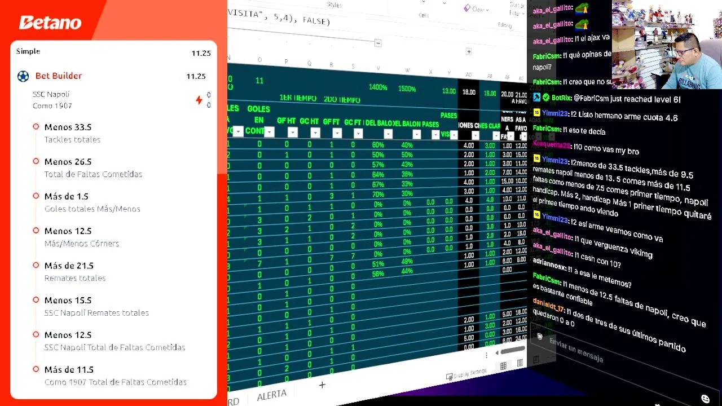Image resolution: width=722 pixels, height=406 pixels.
Task: Click the horizontal scrollbar thumb in Excel
Action: point(513,351)
